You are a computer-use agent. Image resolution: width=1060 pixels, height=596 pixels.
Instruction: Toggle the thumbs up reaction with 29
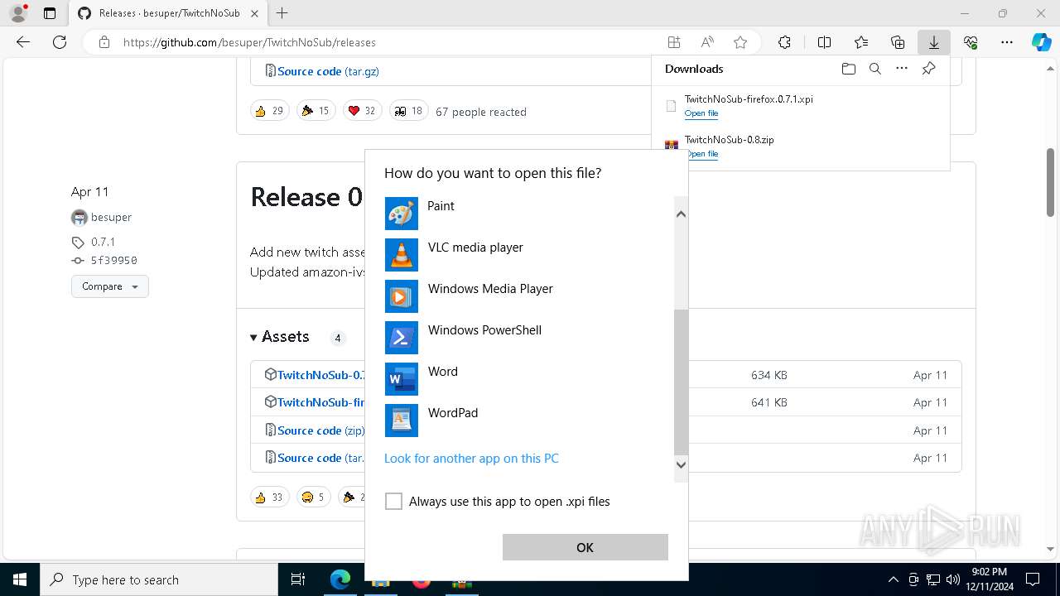tap(269, 111)
